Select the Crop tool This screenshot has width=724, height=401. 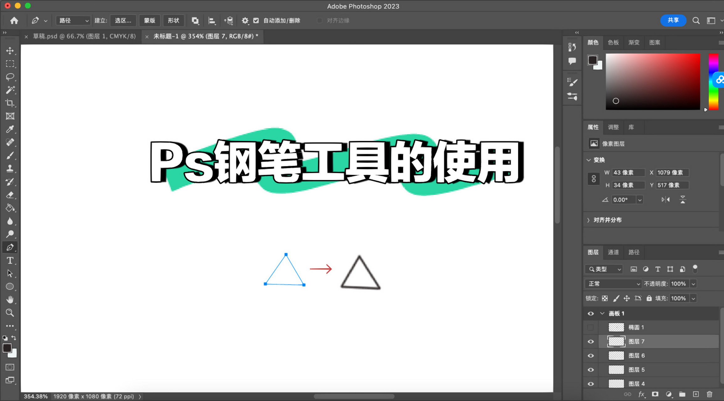[10, 103]
